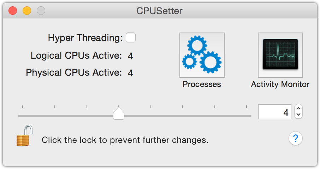Screen dimensions: 320x169
Task: Close the CPUSetter window
Action: pos(13,11)
